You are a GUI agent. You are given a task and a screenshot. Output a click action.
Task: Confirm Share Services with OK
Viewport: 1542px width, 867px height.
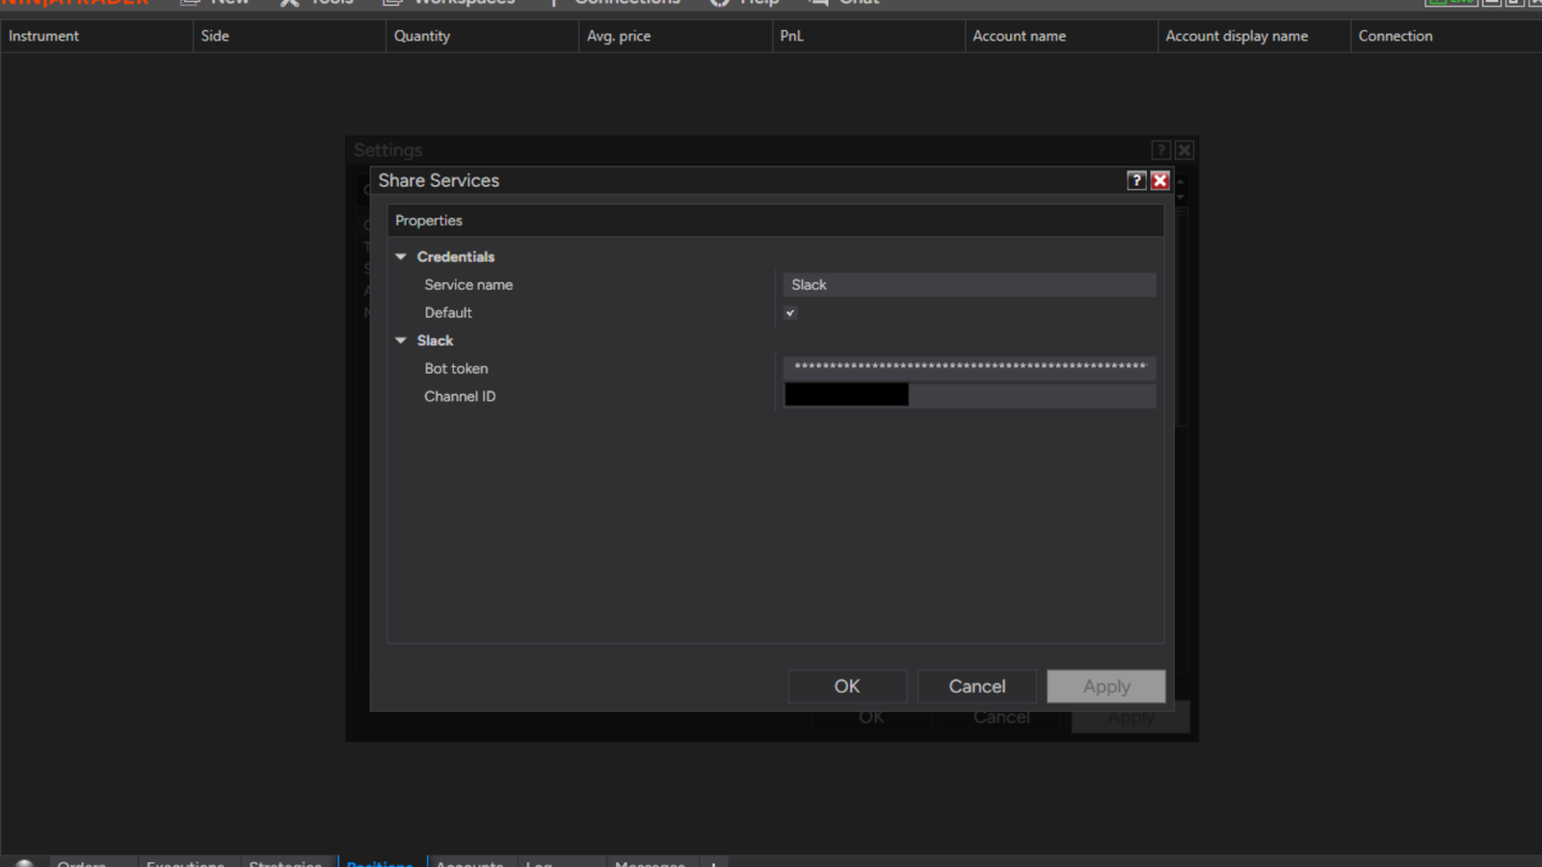(847, 686)
